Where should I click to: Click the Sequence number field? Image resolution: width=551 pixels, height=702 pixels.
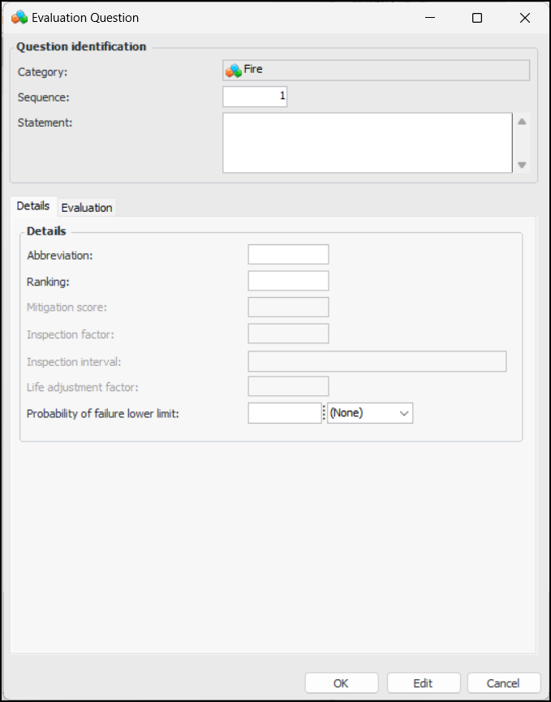click(255, 97)
